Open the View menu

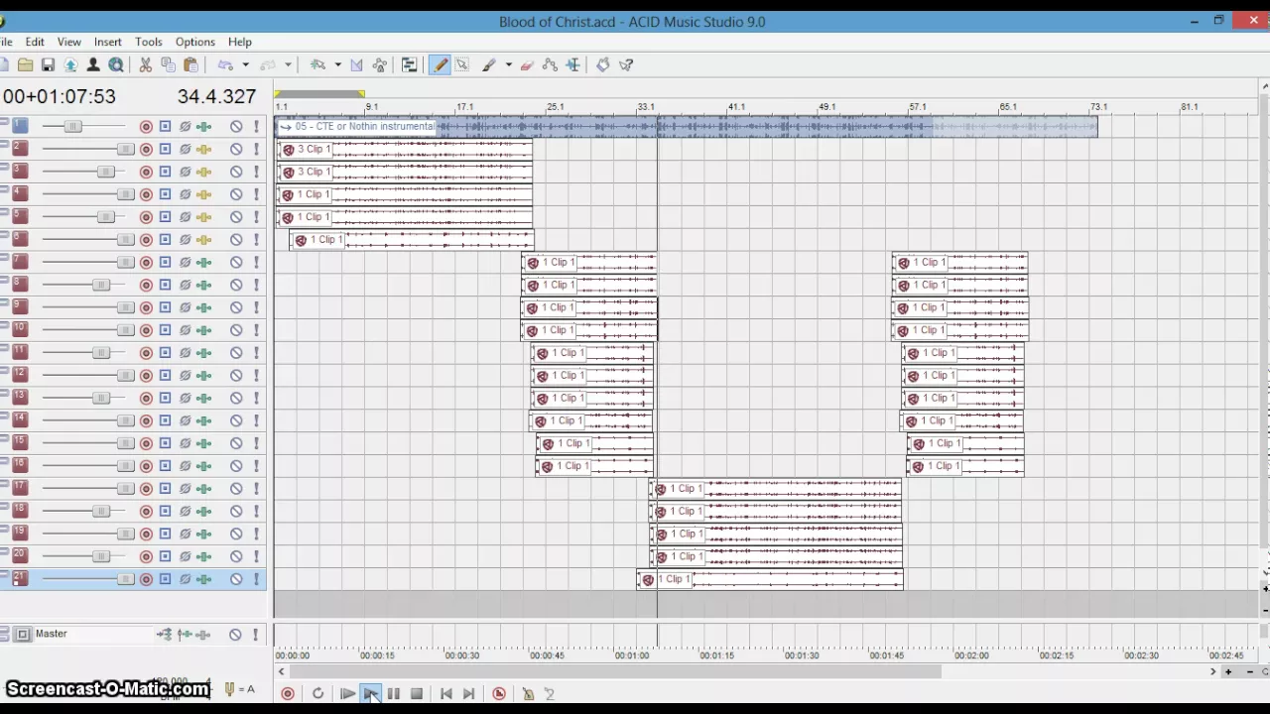click(x=68, y=42)
